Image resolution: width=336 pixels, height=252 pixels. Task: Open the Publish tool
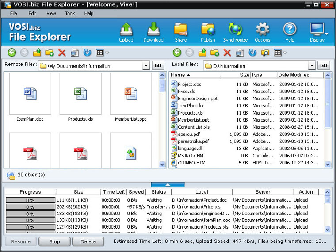(208, 32)
